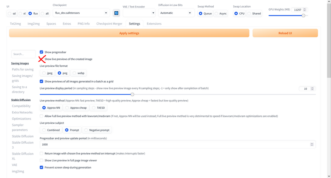Toggle the Show progressbar checkbox

point(42,52)
